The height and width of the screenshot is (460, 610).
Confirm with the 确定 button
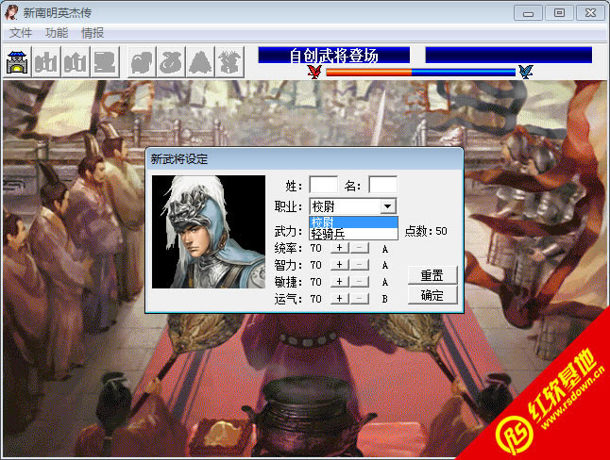coord(432,296)
